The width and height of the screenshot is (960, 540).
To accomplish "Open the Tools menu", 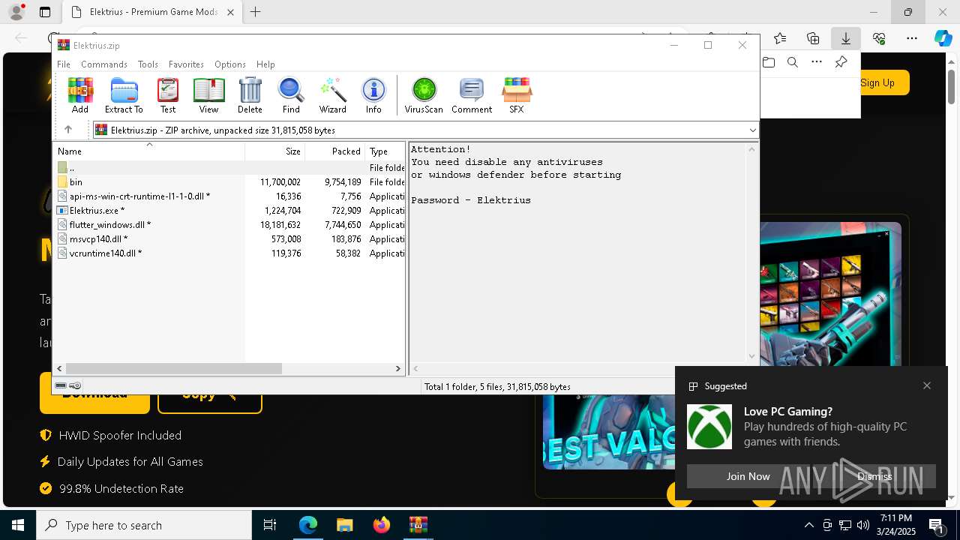I will 148,64.
